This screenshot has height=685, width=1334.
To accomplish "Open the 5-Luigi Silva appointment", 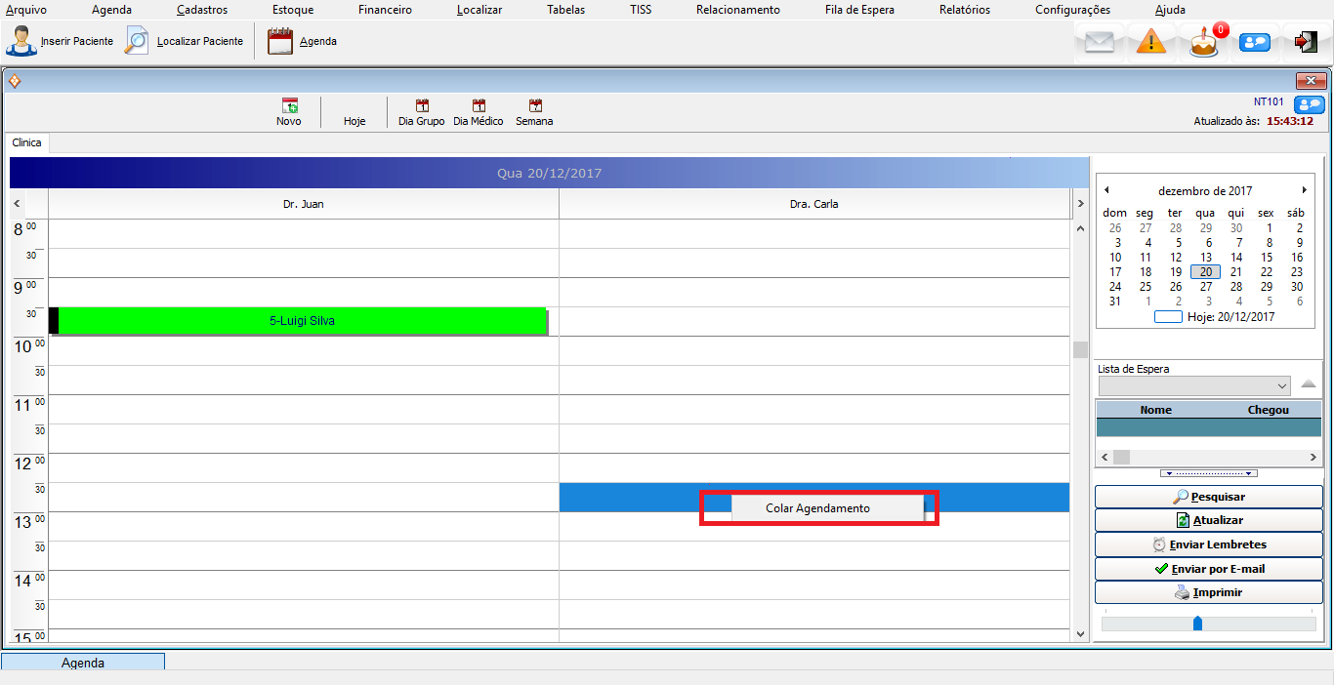I will pos(302,320).
